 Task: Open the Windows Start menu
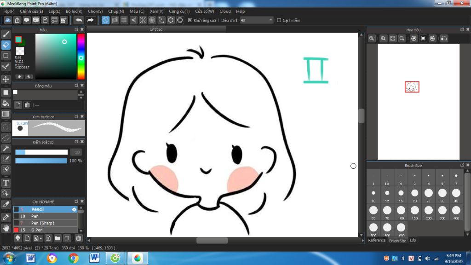coord(9,259)
